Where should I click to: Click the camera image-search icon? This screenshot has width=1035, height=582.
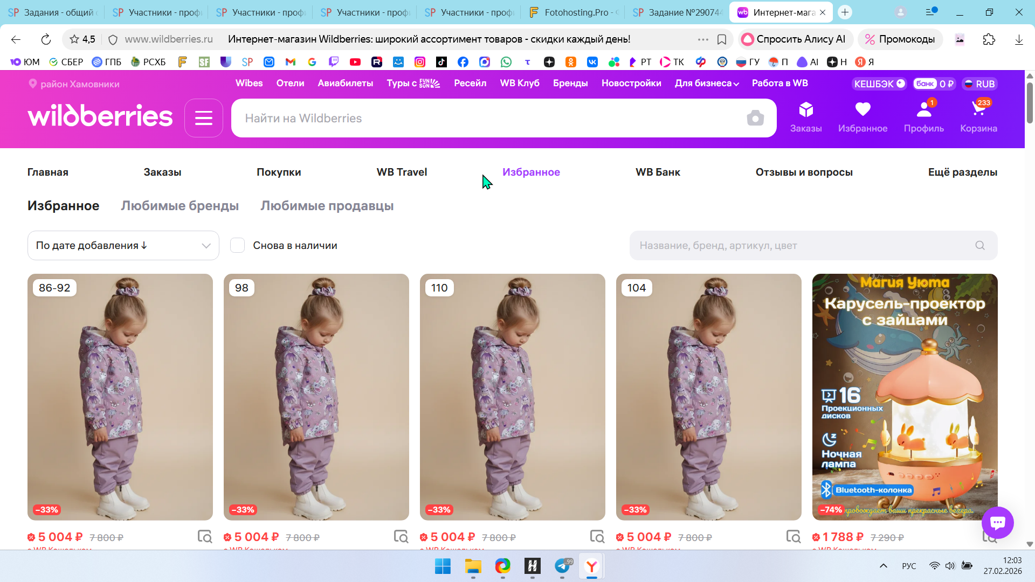755,118
